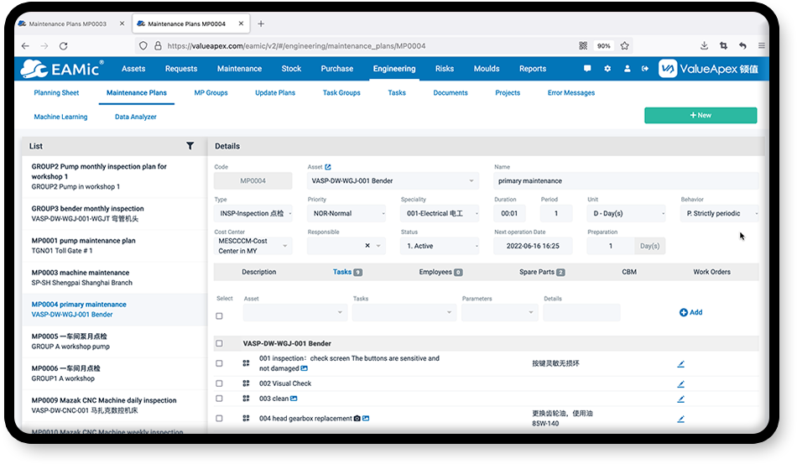
Task: Click the logout icon in header
Action: click(x=645, y=69)
